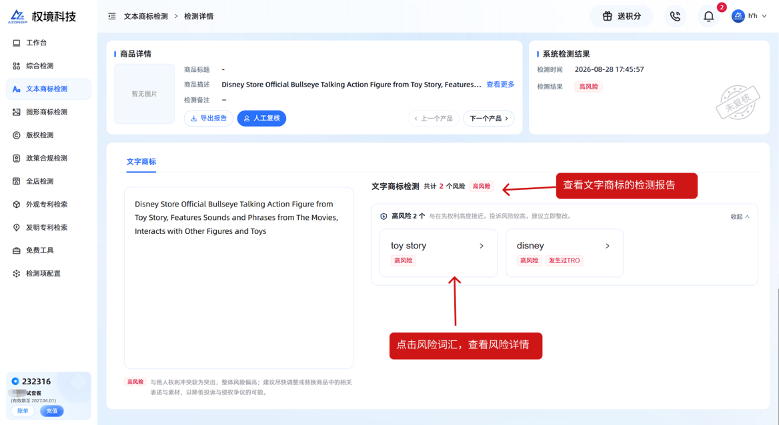The height and width of the screenshot is (425, 779).
Task: Click 检测详情 breadcrumb text
Action: [x=199, y=17]
